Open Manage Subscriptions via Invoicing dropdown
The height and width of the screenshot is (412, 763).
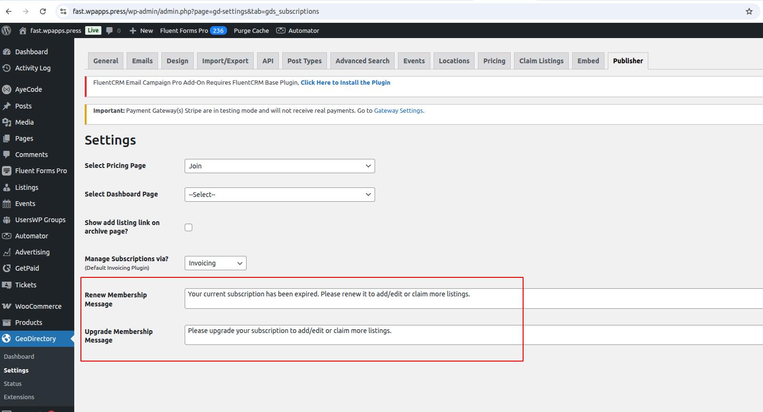pyautogui.click(x=215, y=263)
